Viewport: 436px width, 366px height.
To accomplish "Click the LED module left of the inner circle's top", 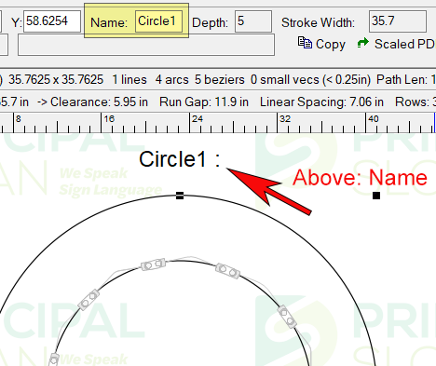I will pos(153,264).
